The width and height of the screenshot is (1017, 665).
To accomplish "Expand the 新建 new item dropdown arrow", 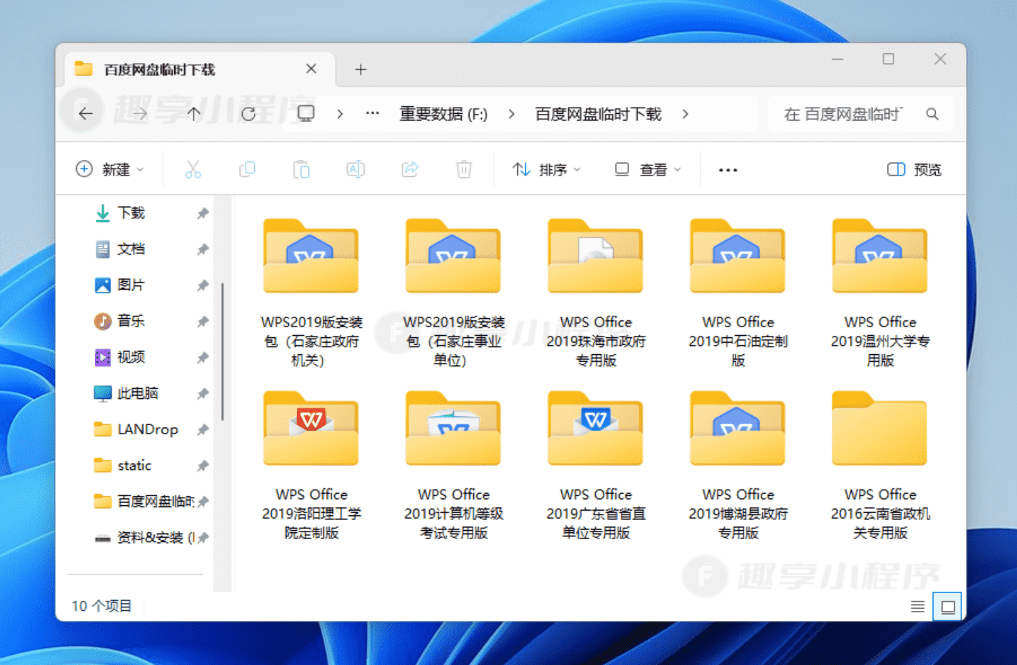I will 140,169.
